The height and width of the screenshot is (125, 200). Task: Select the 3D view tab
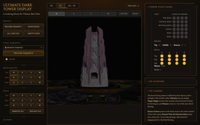click(60, 6)
